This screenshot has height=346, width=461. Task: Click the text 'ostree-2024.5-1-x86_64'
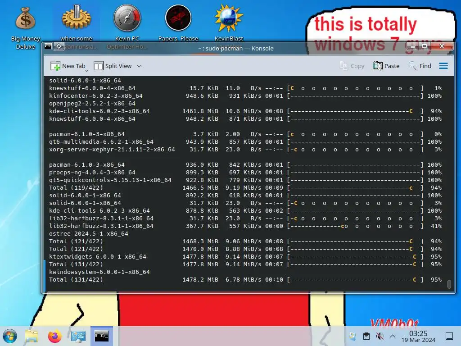click(x=89, y=234)
